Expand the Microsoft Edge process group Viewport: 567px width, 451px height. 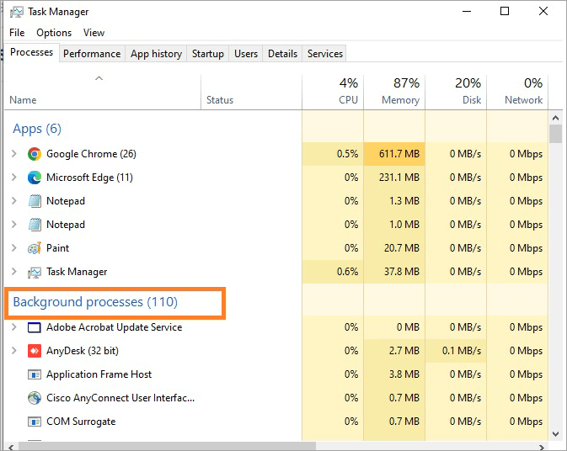[13, 178]
